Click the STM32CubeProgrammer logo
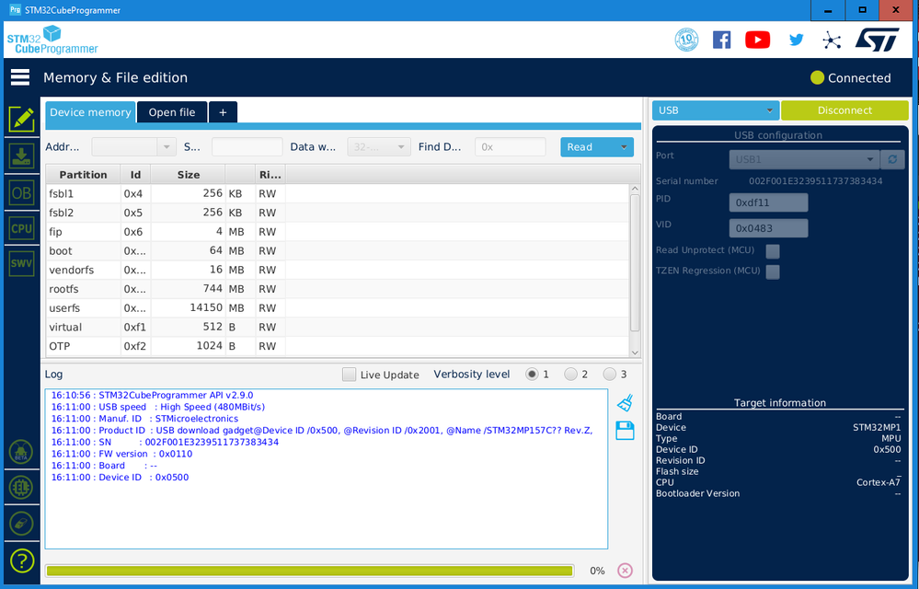 coord(52,40)
